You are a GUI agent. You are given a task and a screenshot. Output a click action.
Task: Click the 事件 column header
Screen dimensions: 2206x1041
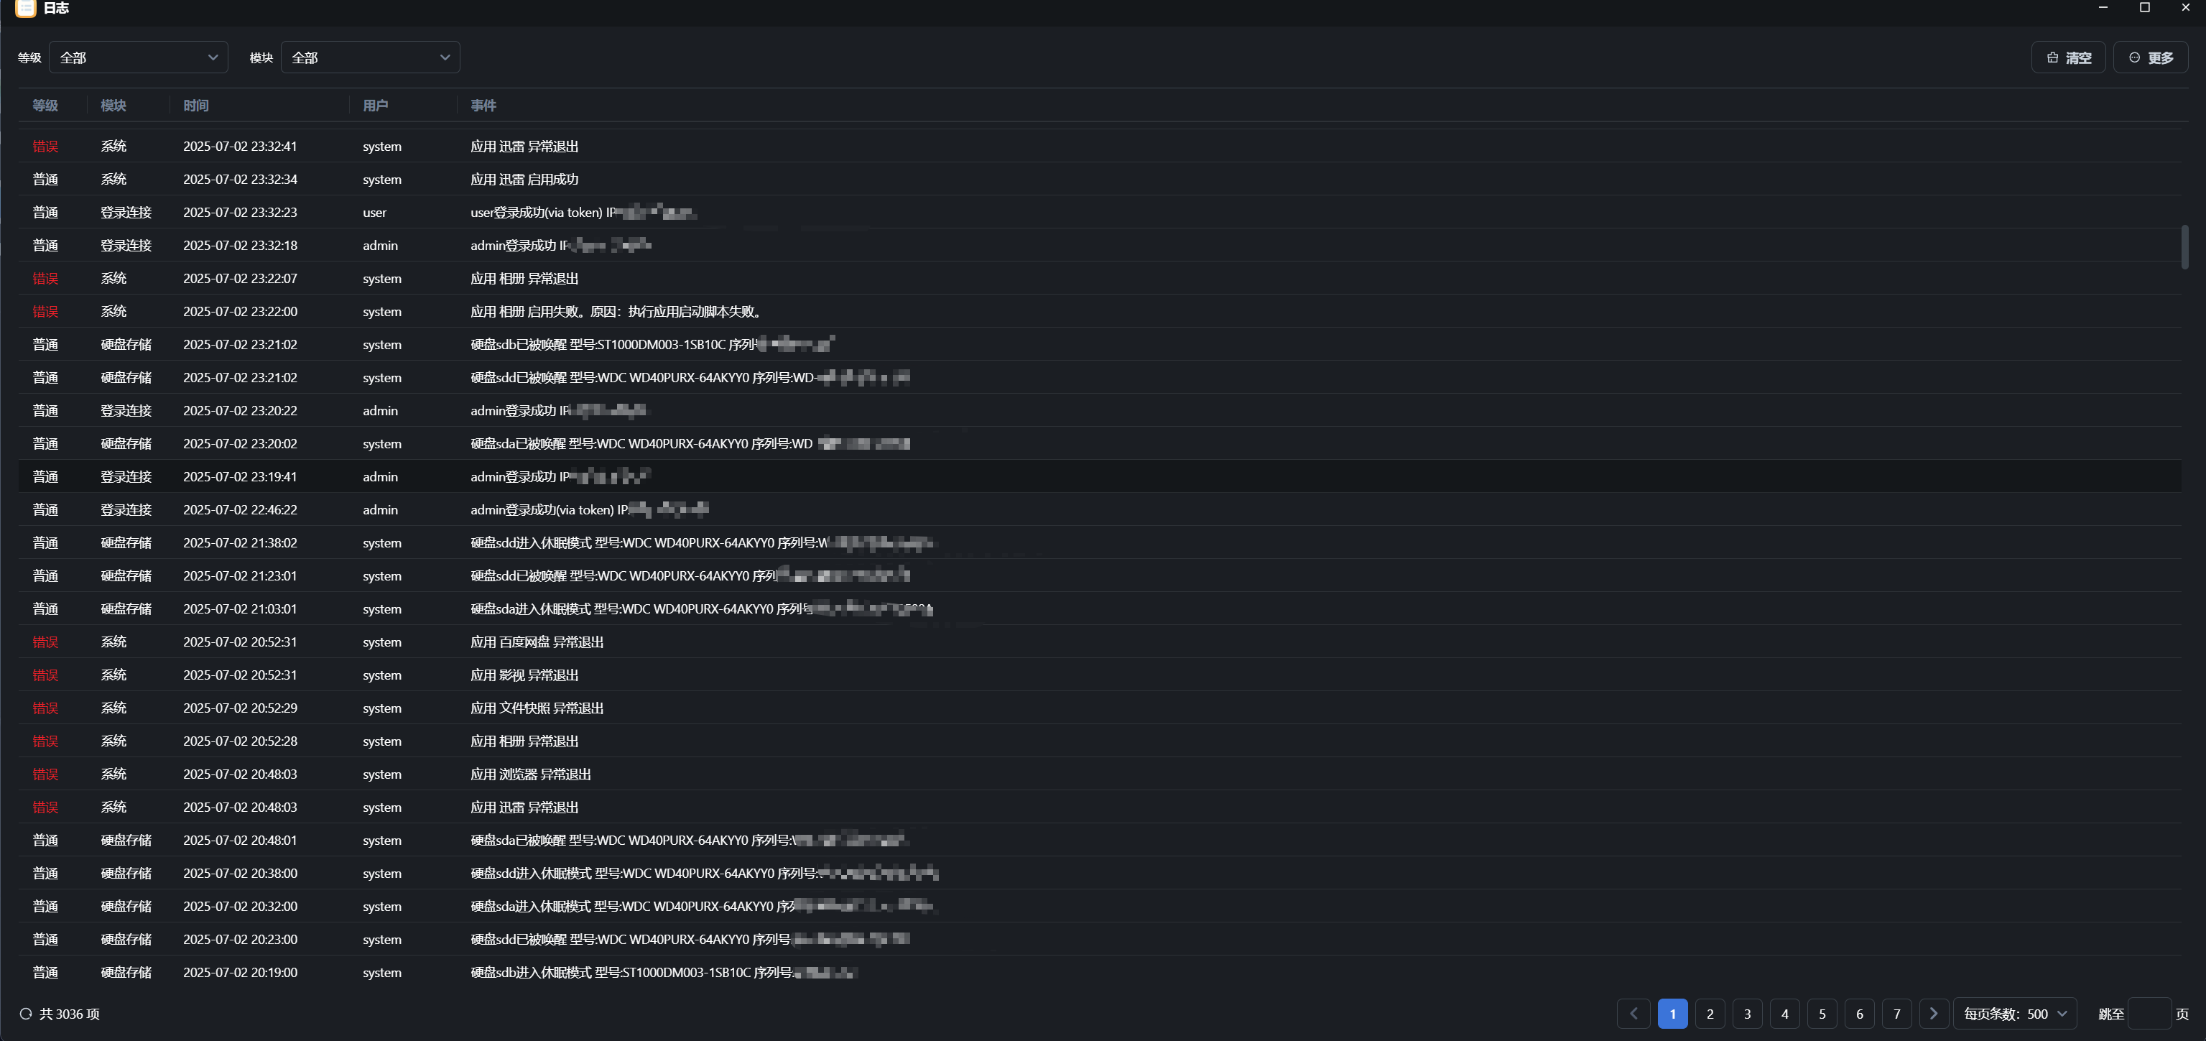pyautogui.click(x=483, y=106)
